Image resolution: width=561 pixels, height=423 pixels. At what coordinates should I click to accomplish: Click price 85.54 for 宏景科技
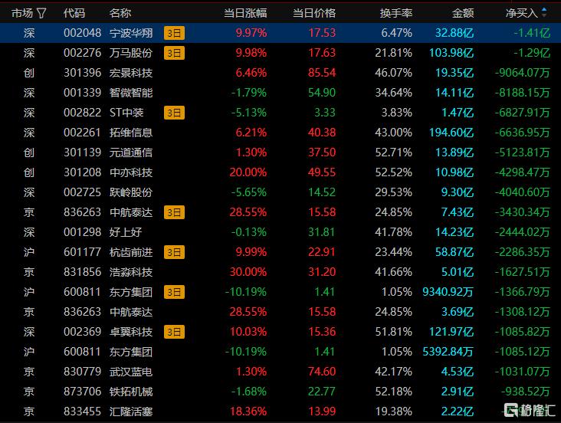[x=322, y=73]
